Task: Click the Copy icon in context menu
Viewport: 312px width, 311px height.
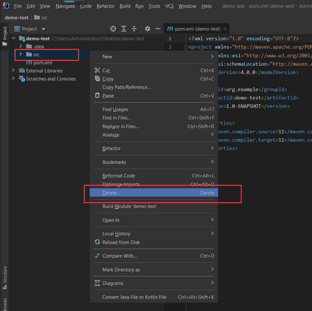Action: click(x=97, y=79)
